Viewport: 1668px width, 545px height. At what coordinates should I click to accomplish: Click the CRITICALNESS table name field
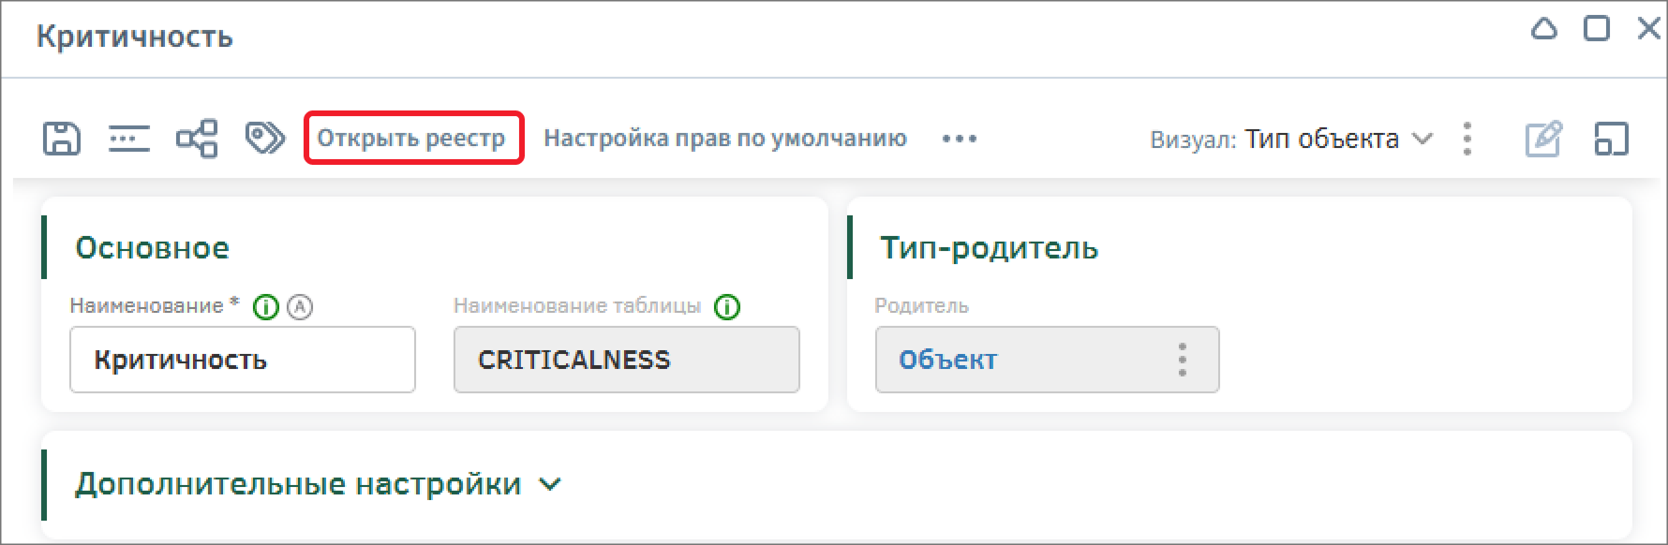coord(627,360)
